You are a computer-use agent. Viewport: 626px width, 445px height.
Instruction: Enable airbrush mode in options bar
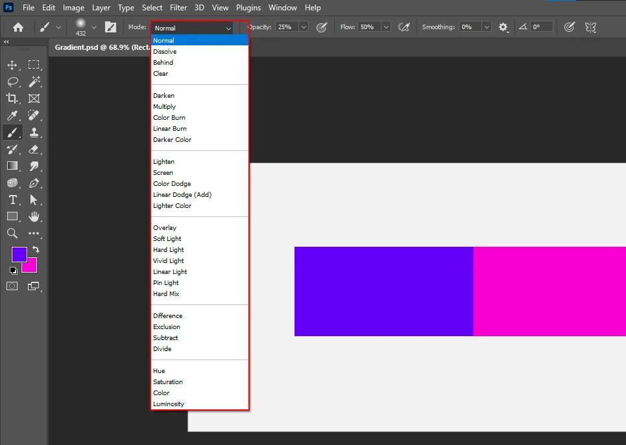coord(404,27)
